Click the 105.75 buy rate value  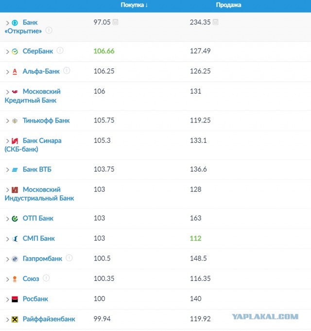[104, 121]
